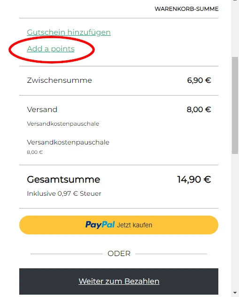Viewport: 239px width, 297px height.
Task: Click the ODER separator text
Action: 119,254
